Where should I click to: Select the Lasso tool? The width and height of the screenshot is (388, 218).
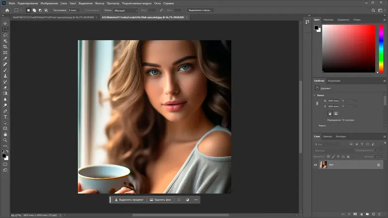pos(5,35)
